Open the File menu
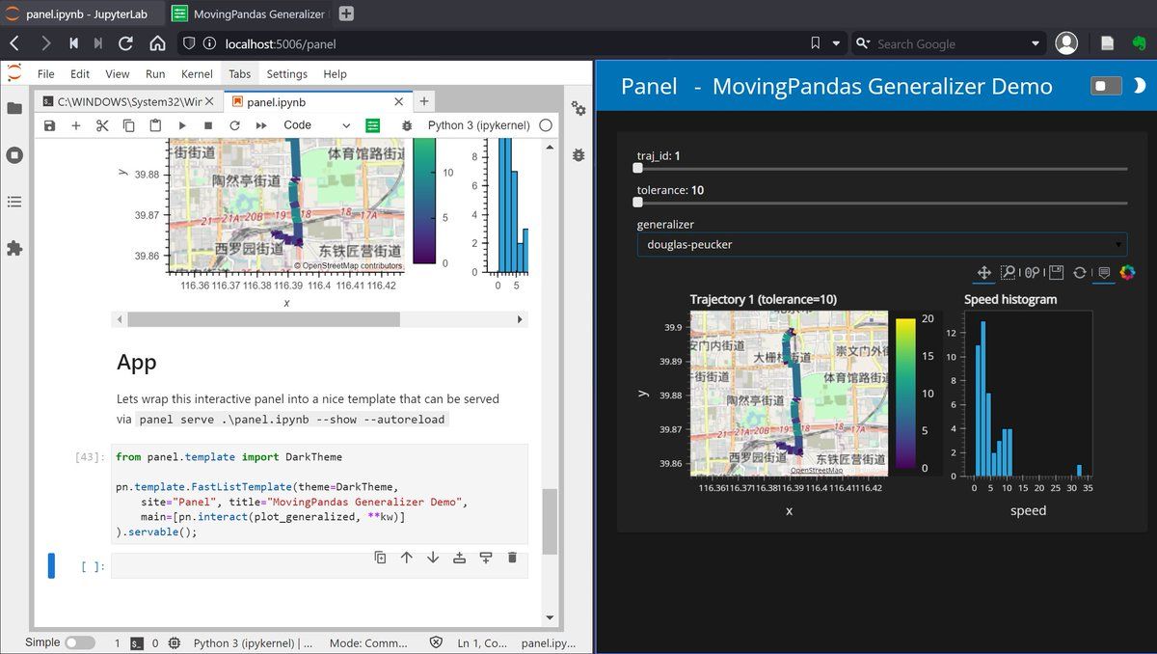Screen dimensions: 1157x654 45,74
